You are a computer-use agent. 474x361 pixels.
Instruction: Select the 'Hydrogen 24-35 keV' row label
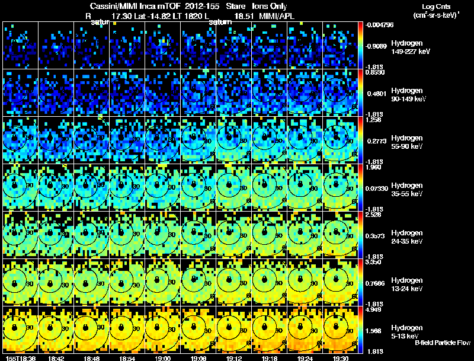pyautogui.click(x=407, y=237)
